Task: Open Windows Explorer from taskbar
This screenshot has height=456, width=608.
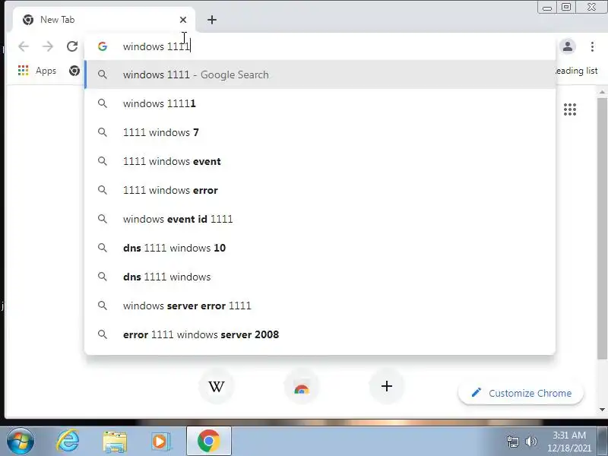Action: pyautogui.click(x=115, y=442)
